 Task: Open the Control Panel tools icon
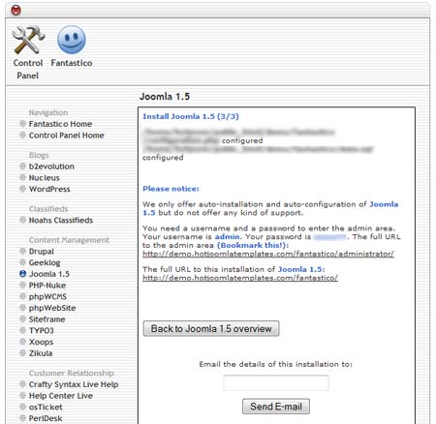point(28,40)
